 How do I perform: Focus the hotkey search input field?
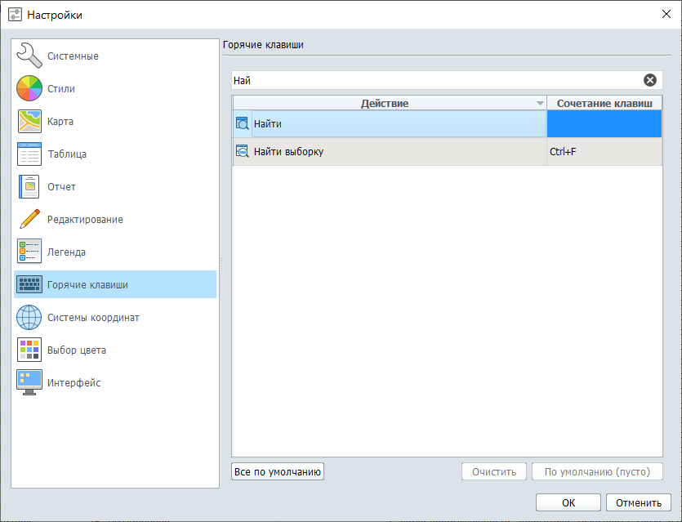pos(433,80)
